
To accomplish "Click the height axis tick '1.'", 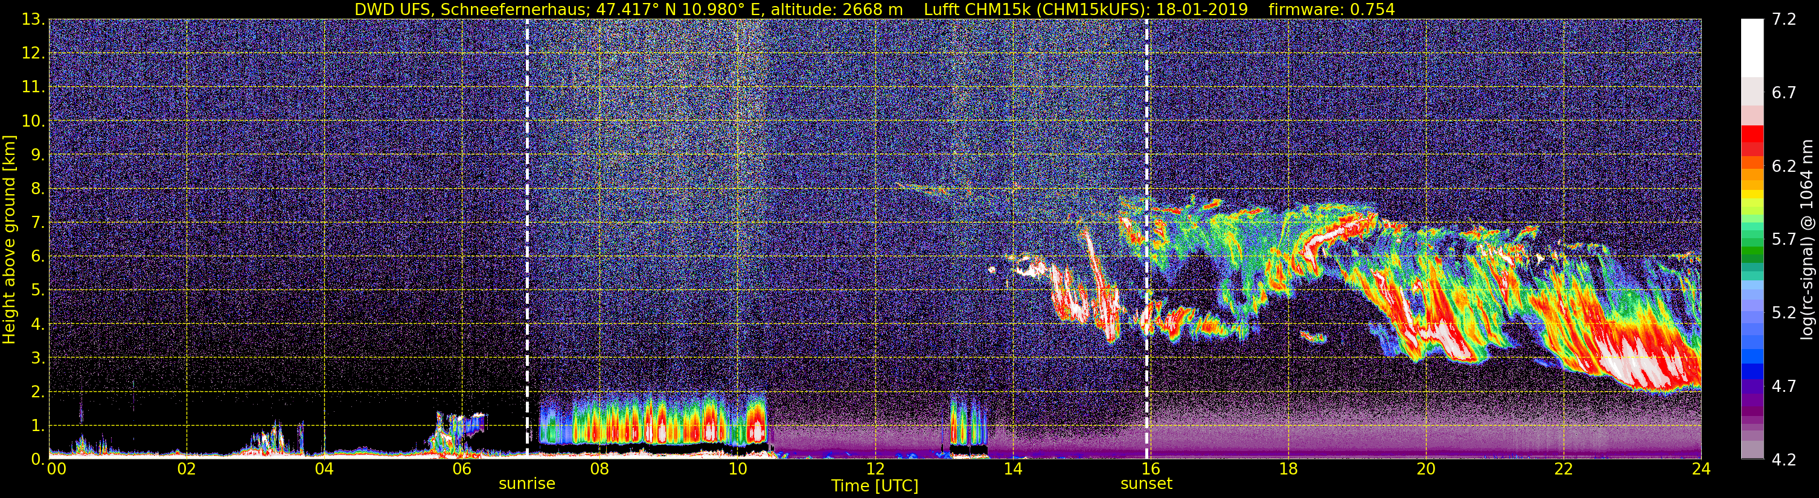I will click(x=37, y=425).
